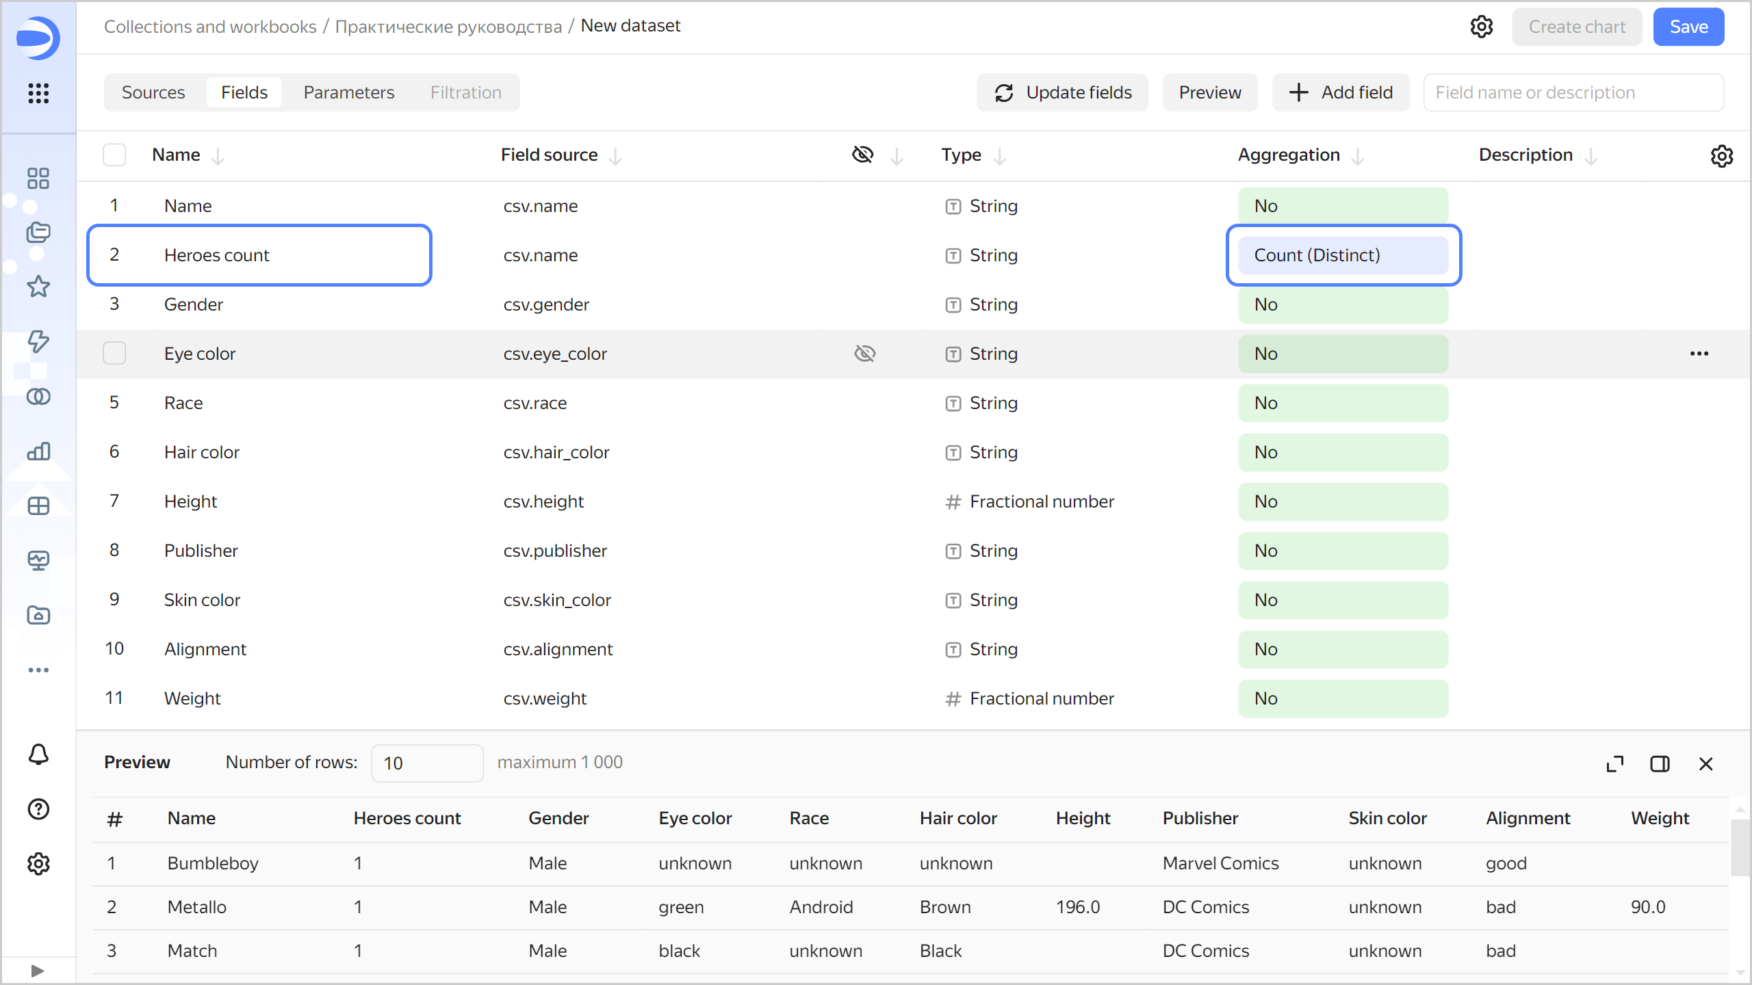The width and height of the screenshot is (1752, 985).
Task: Open Eye color row three-dots menu
Action: pos(1699,354)
